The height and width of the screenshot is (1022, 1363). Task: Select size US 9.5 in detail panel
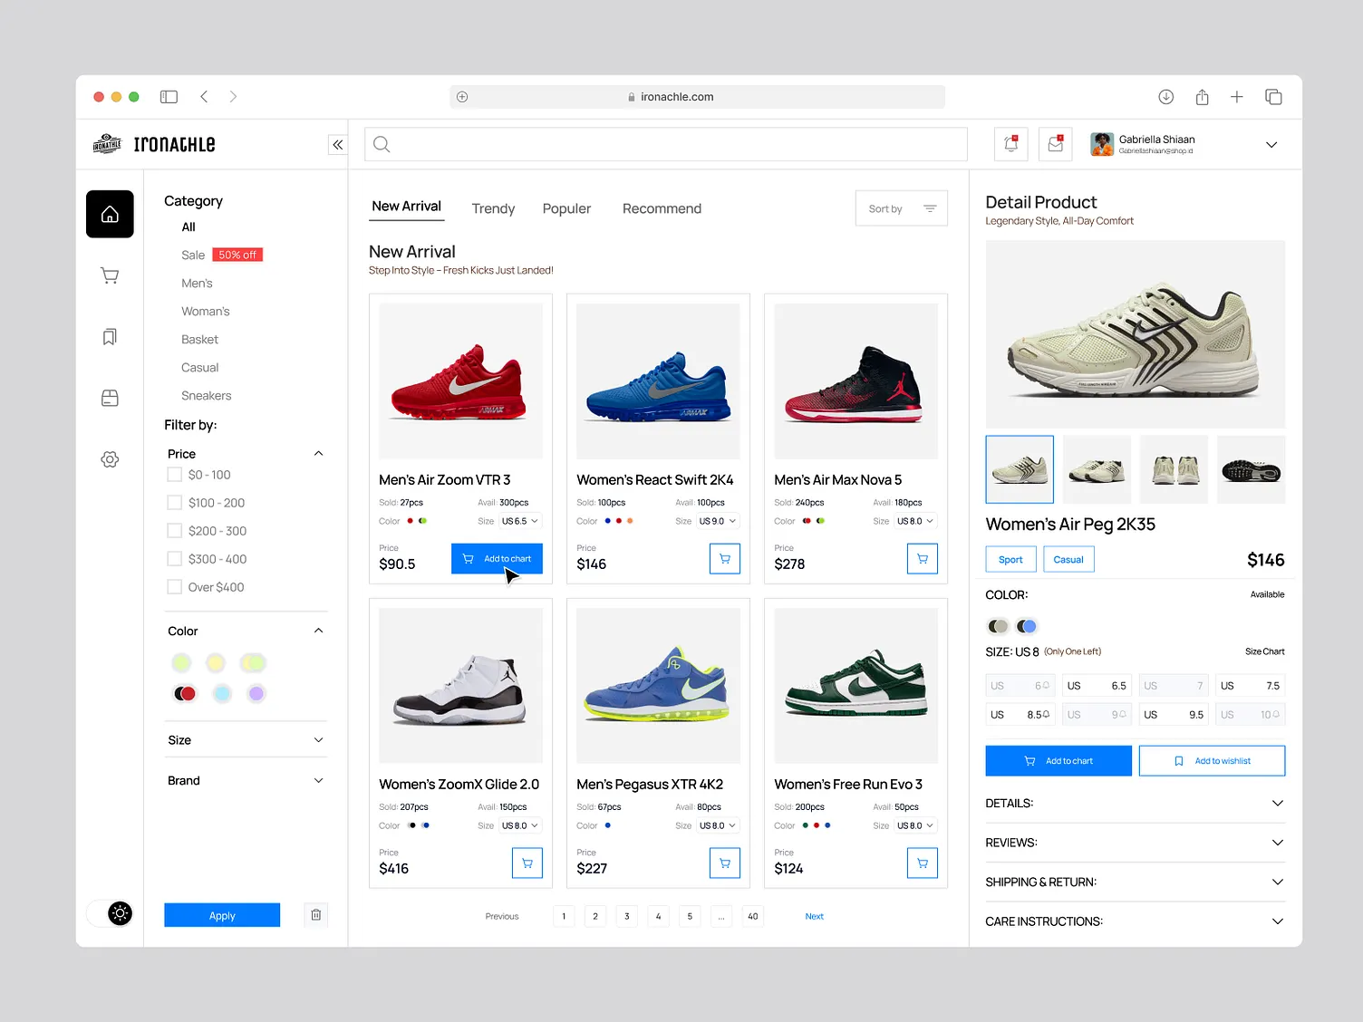[1174, 715]
